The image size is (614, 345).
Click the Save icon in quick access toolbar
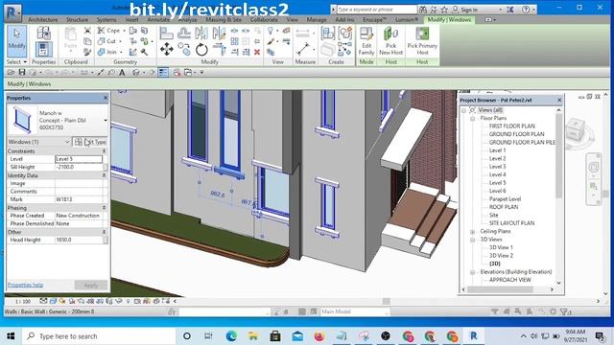(22, 73)
